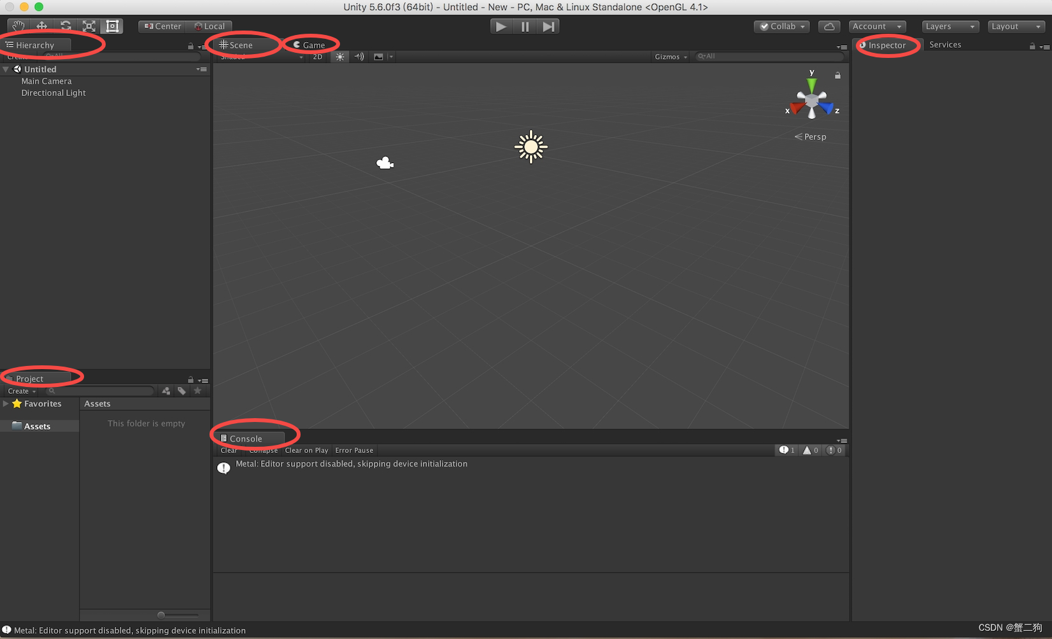Open the Collab dropdown
The image size is (1052, 639).
pos(782,26)
